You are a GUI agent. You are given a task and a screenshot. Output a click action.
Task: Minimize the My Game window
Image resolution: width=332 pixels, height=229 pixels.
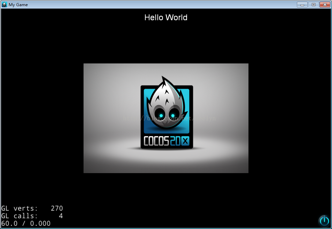click(302, 5)
